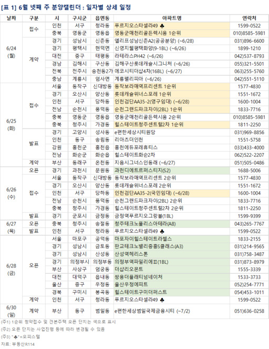Select '영동군매천리골든렉시움 1순위' apartment cell
Image resolution: width=269 pixels, height=349 pixels.
[172, 33]
